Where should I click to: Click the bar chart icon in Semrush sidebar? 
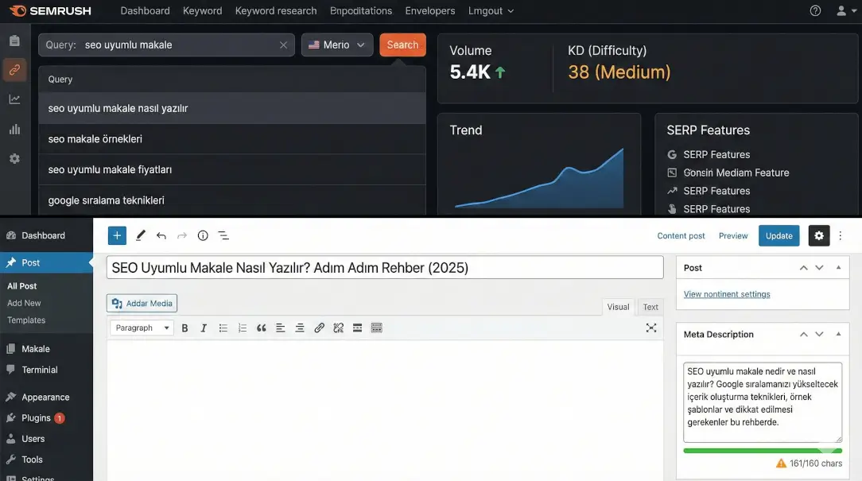click(x=14, y=129)
